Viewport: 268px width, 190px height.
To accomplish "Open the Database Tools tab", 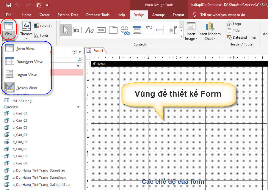I will (x=98, y=15).
